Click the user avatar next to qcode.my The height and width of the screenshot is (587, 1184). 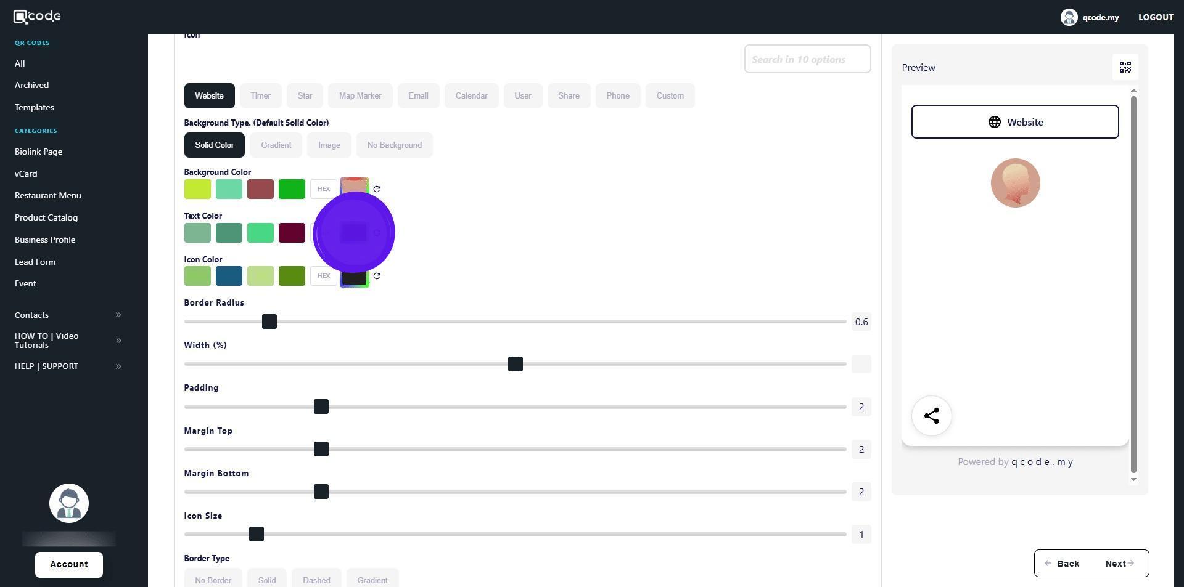[1068, 17]
